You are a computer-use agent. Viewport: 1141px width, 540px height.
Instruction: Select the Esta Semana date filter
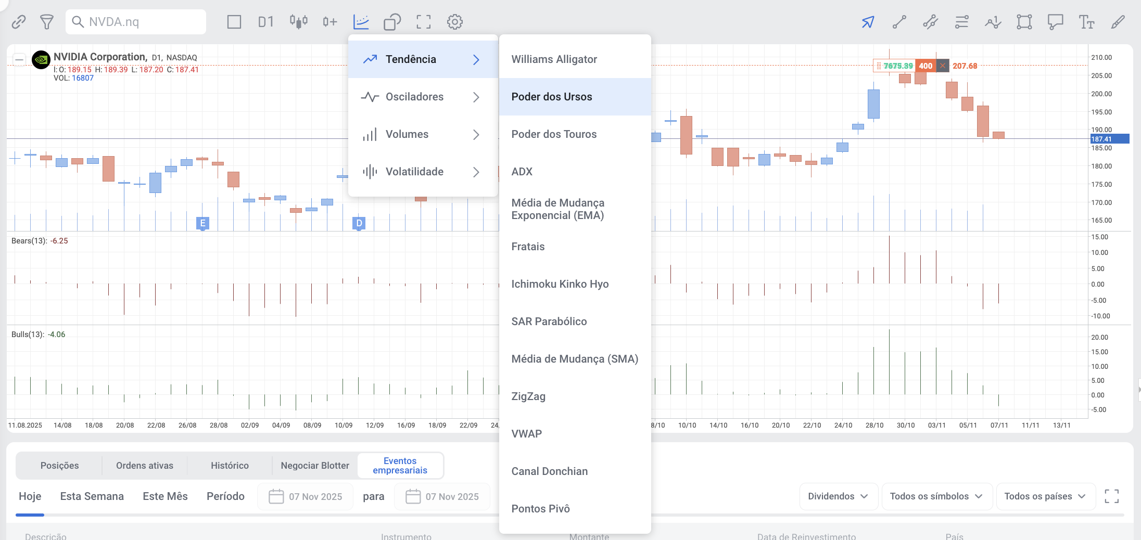(x=92, y=496)
